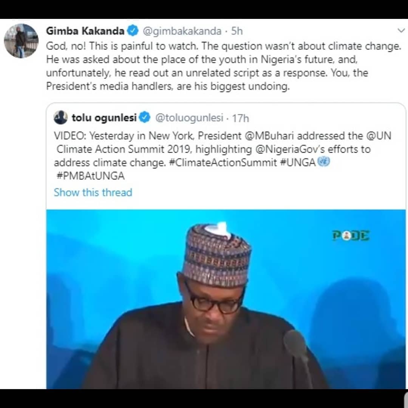Select the @toluogunlesi handle
The image size is (408, 408).
[x=189, y=118]
